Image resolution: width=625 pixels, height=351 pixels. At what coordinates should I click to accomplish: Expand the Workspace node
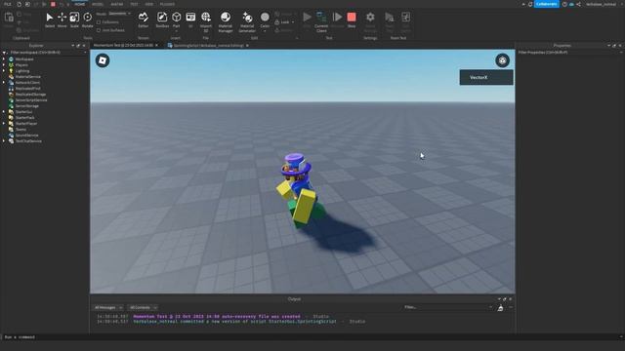tap(4, 58)
